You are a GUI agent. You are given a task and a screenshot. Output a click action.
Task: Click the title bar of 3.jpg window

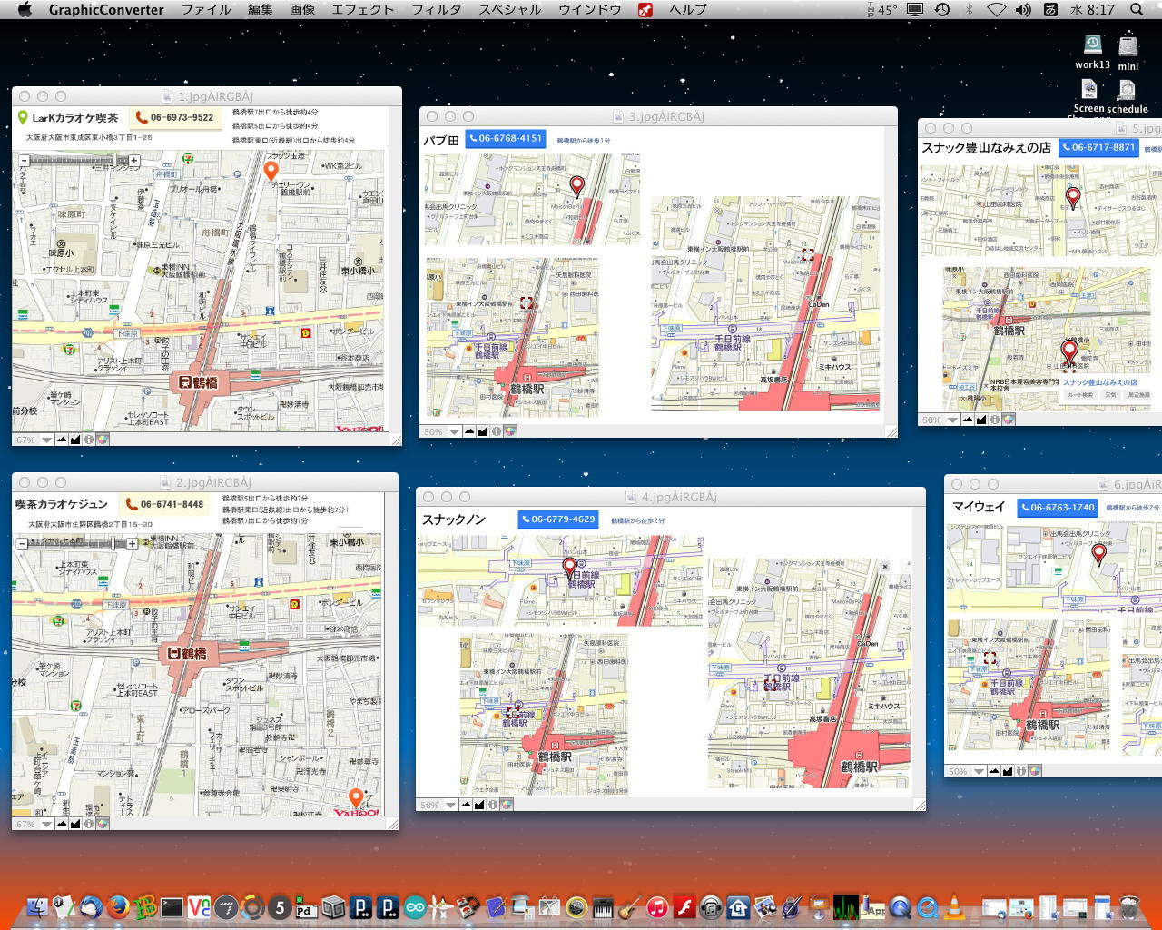[x=658, y=116]
